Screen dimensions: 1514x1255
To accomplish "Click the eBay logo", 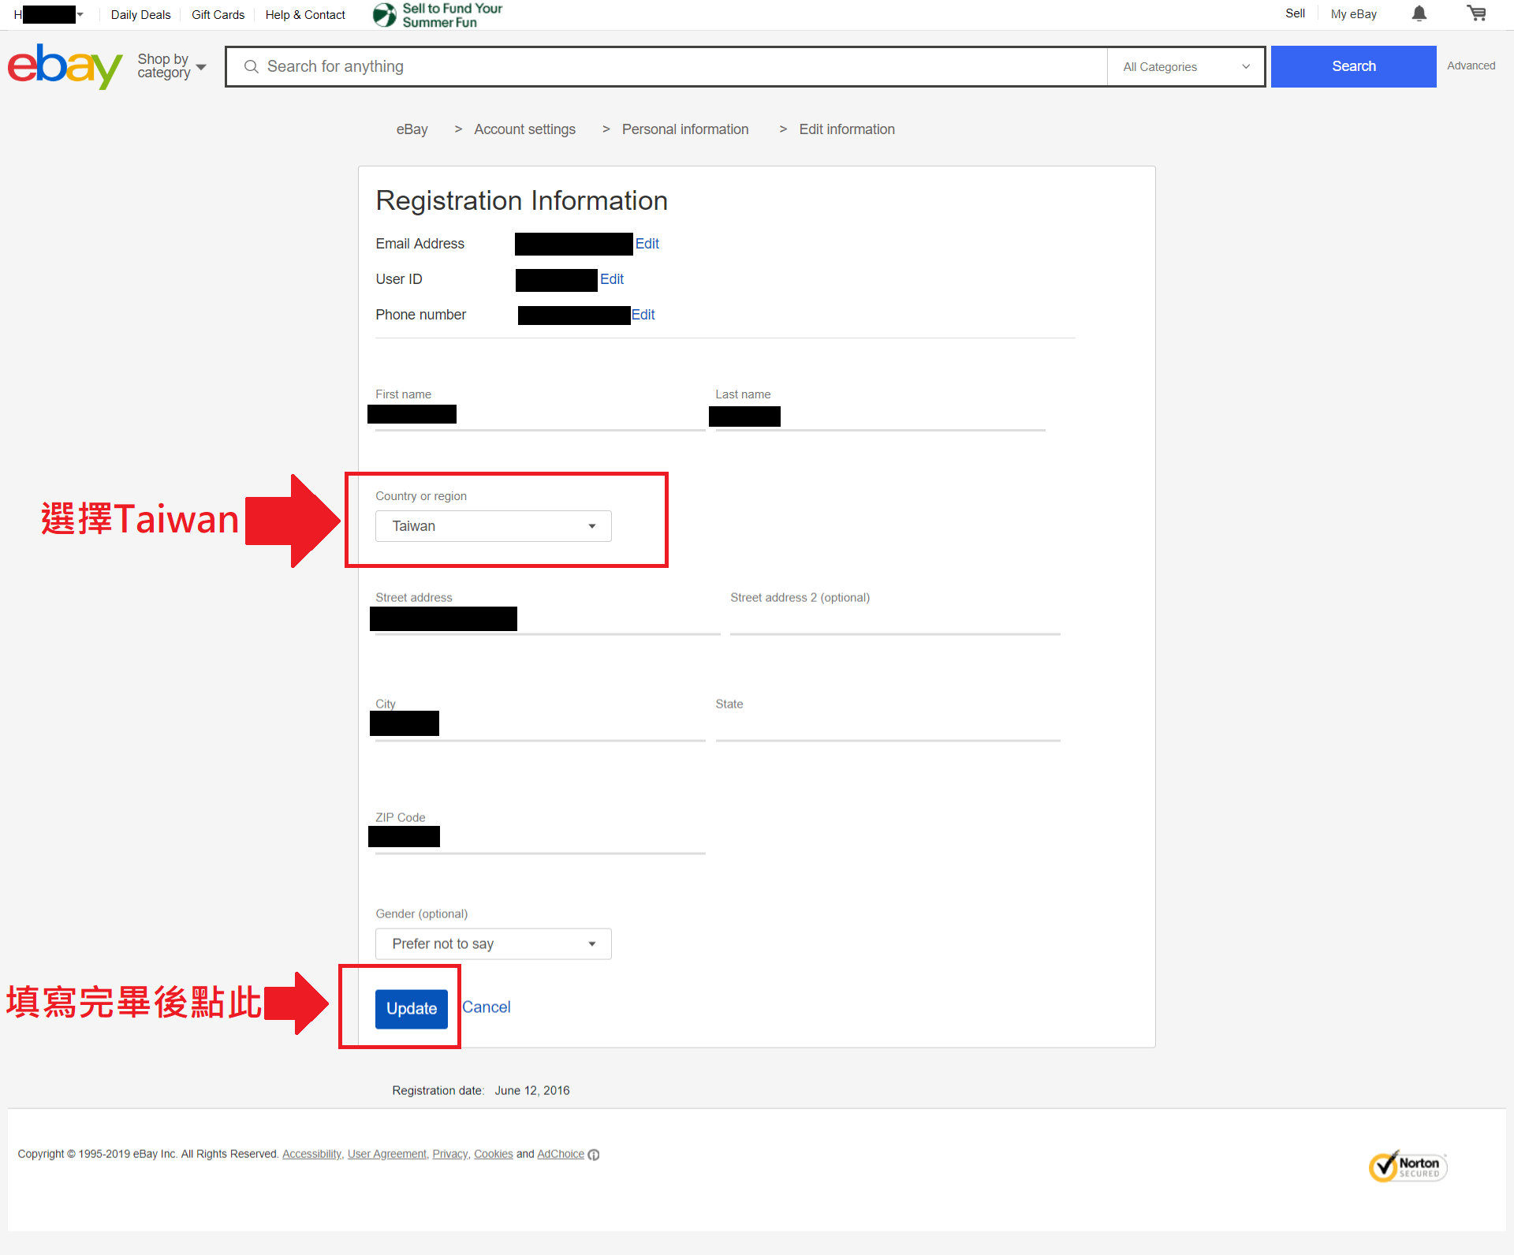I will tap(65, 66).
